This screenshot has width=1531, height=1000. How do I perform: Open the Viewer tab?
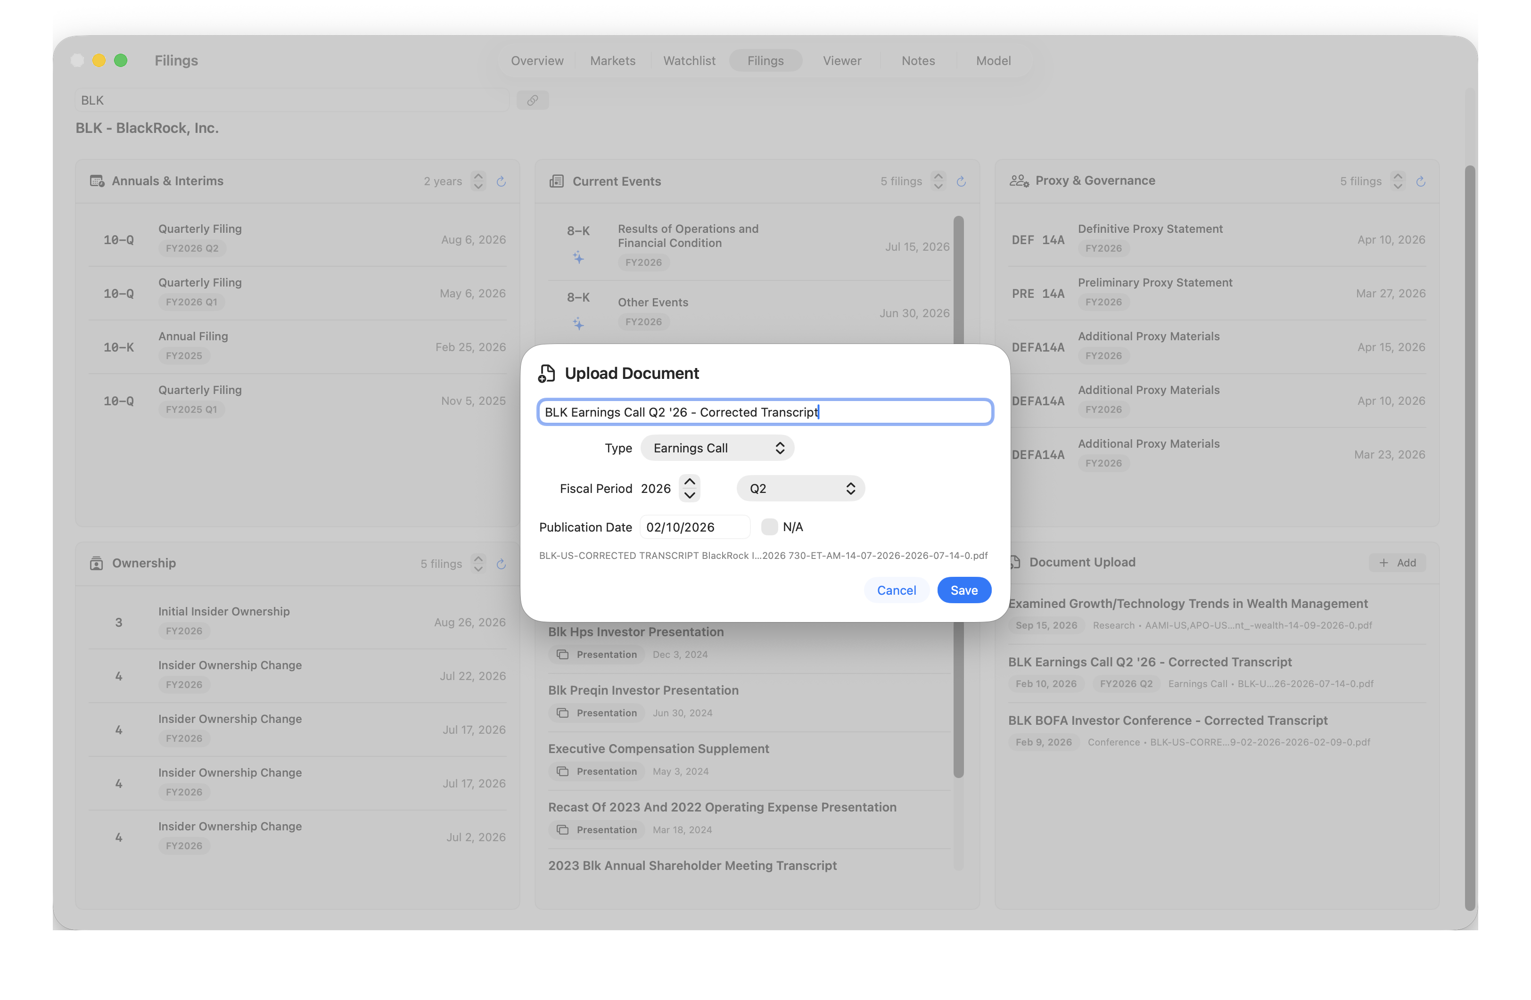tap(841, 60)
